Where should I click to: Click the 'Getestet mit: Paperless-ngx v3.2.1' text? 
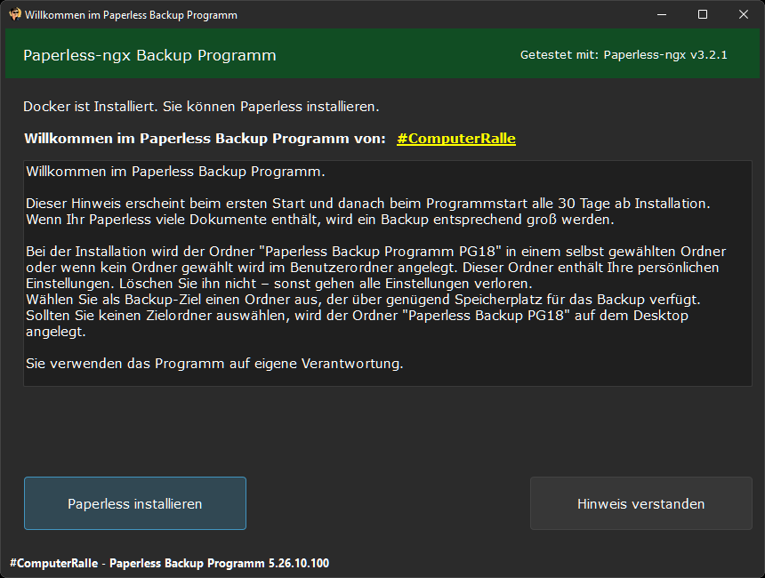[x=624, y=54]
